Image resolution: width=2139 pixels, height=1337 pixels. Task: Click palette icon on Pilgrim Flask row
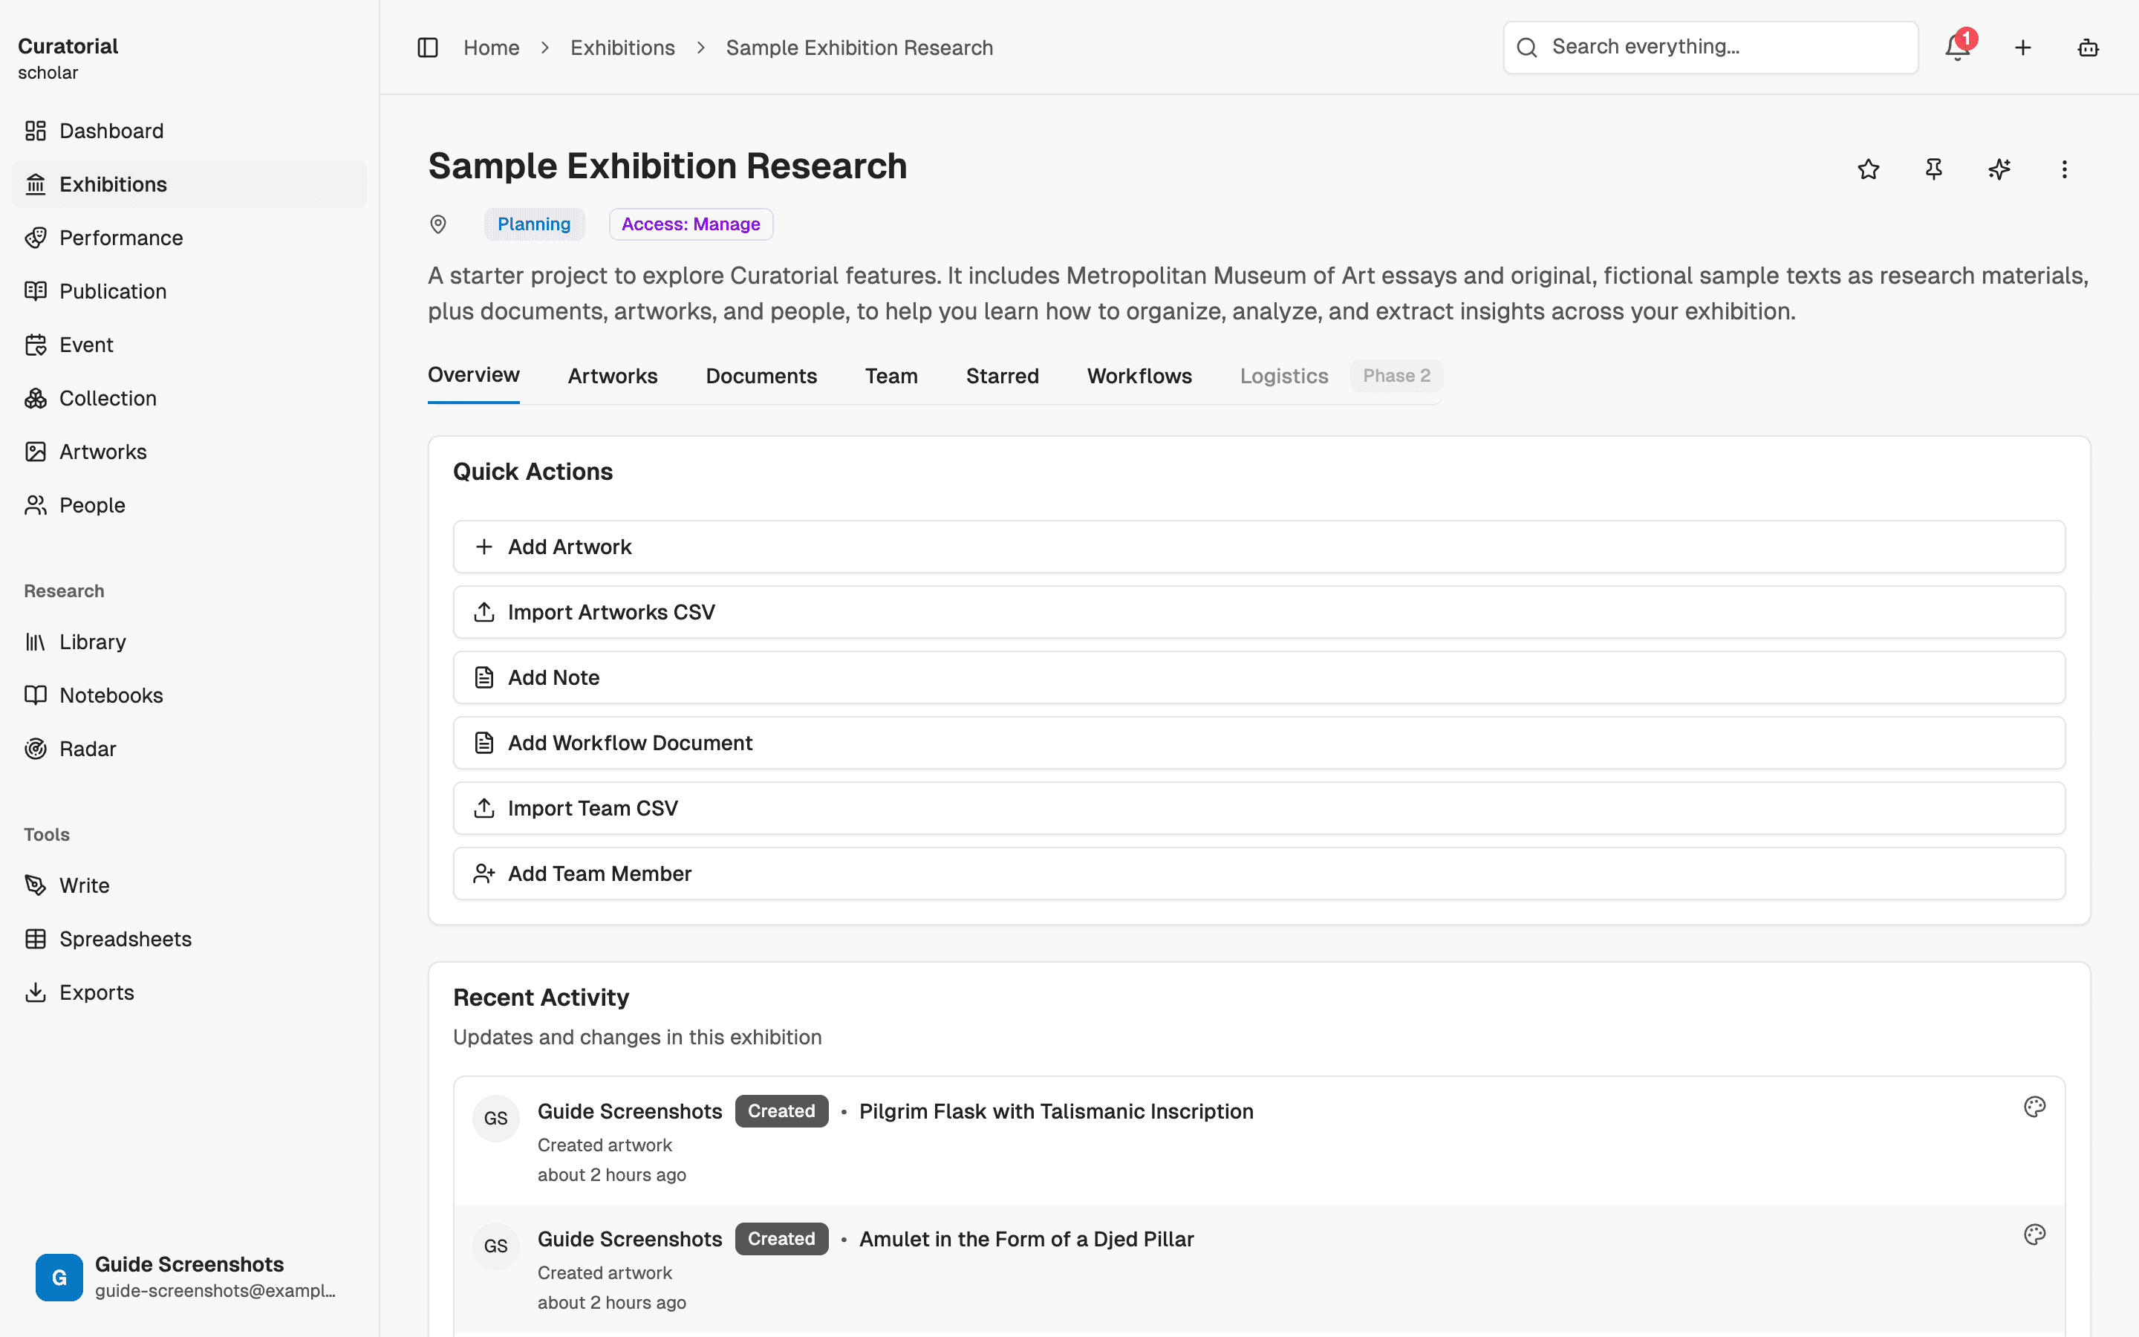point(2035,1107)
